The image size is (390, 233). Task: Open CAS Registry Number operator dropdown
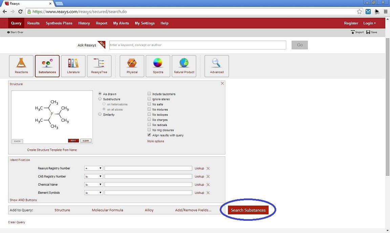[93, 176]
